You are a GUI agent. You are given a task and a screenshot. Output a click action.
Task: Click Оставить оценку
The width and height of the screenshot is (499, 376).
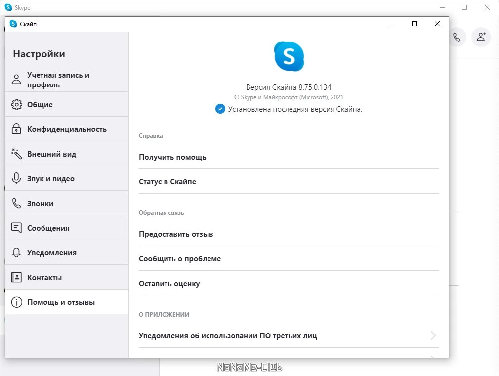point(289,283)
